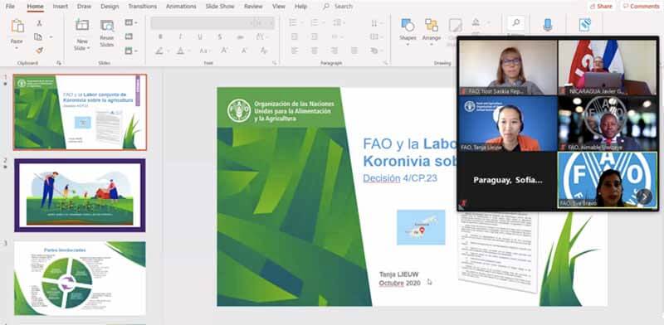Switch to the Design tab
The width and height of the screenshot is (664, 325).
tap(110, 7)
